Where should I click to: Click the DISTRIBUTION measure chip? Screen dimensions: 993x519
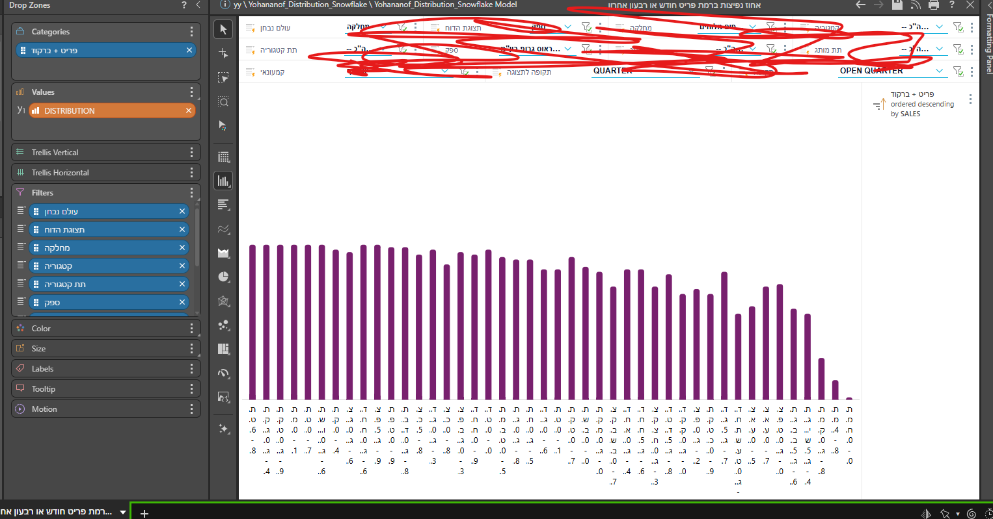pyautogui.click(x=112, y=110)
